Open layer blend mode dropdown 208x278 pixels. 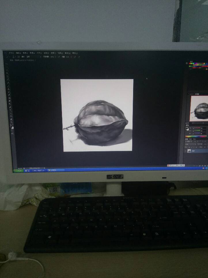(x=190, y=144)
